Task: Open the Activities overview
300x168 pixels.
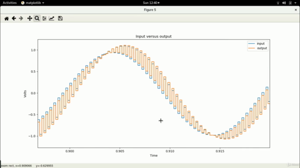Action: [9, 3]
